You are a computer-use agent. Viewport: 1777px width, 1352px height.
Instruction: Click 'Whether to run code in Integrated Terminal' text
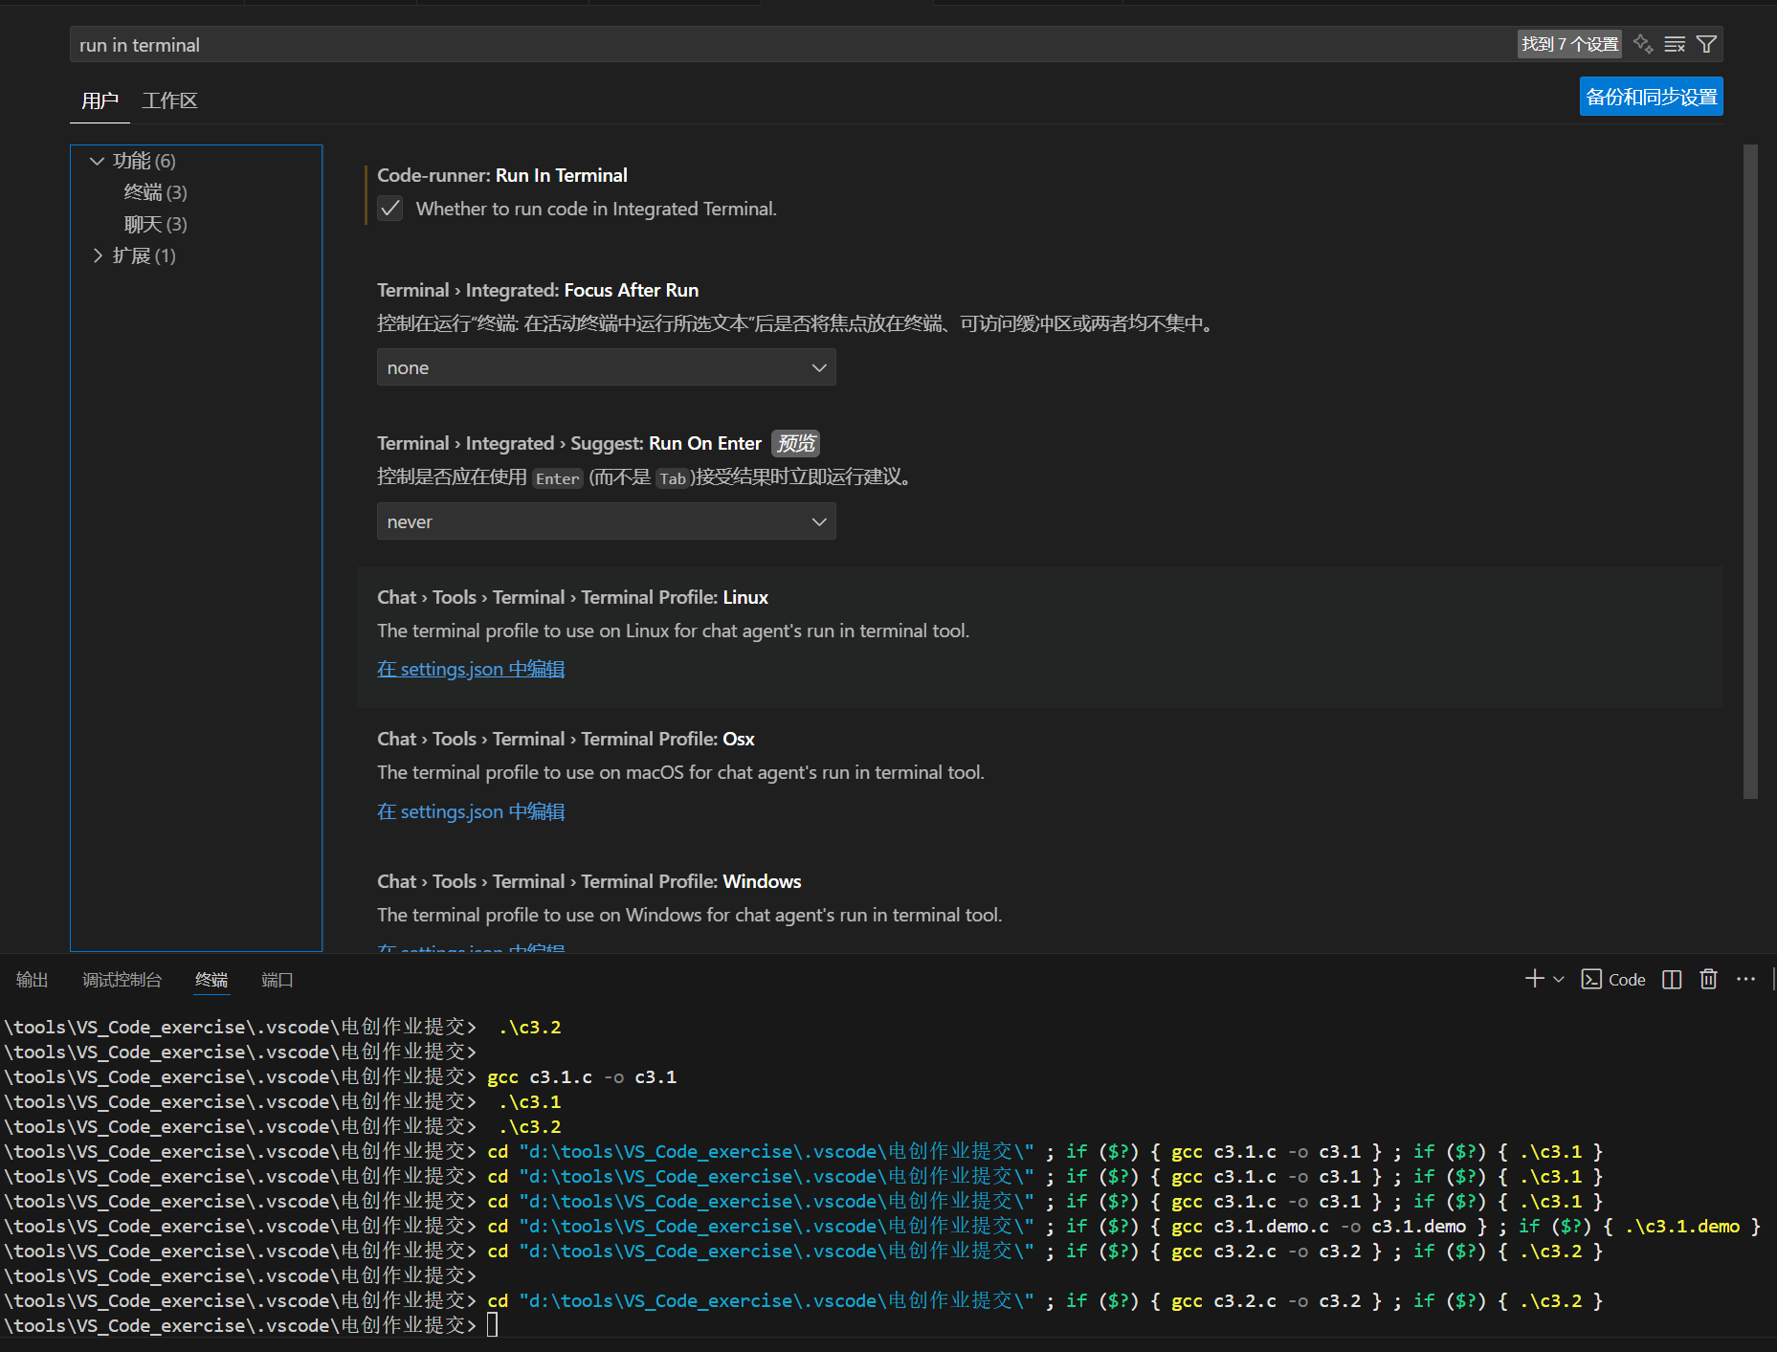(596, 209)
